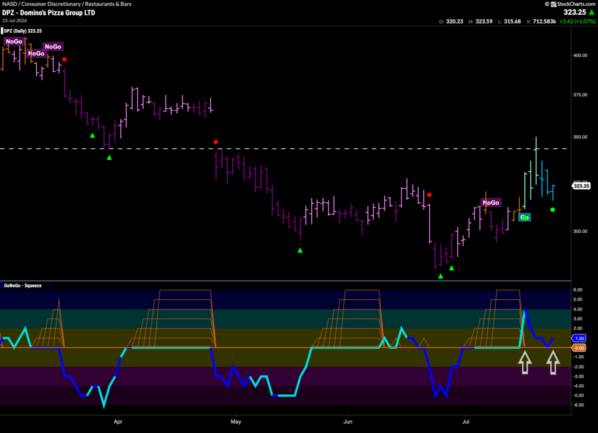The image size is (598, 433).
Task: Click the 'Jun' label on the time axis
Action: click(x=348, y=421)
